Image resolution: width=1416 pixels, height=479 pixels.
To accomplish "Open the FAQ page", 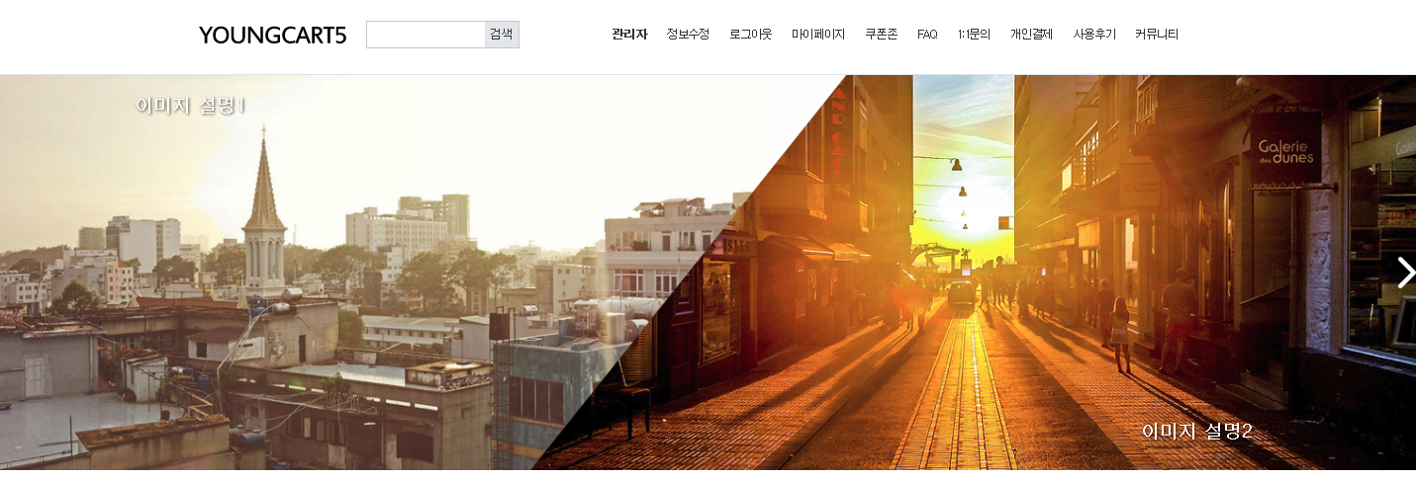I will click(927, 35).
